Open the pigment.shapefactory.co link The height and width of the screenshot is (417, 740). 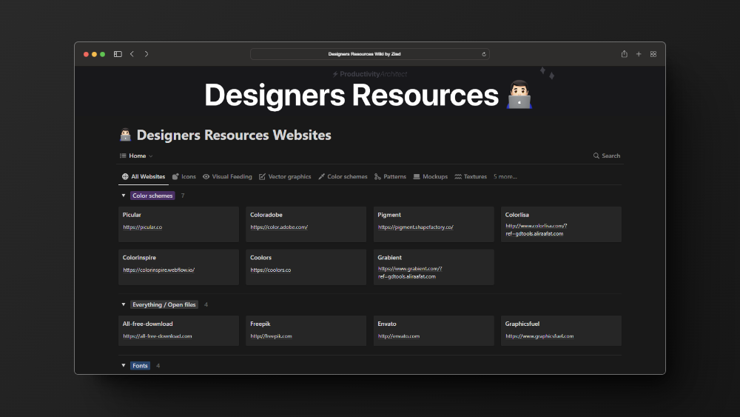[416, 227]
